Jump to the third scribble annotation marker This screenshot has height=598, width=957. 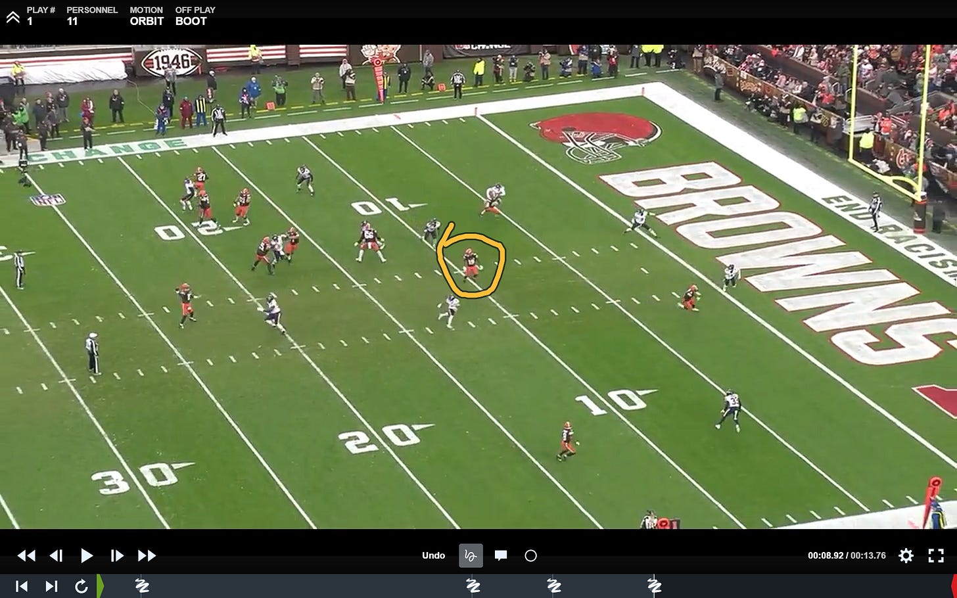(554, 586)
